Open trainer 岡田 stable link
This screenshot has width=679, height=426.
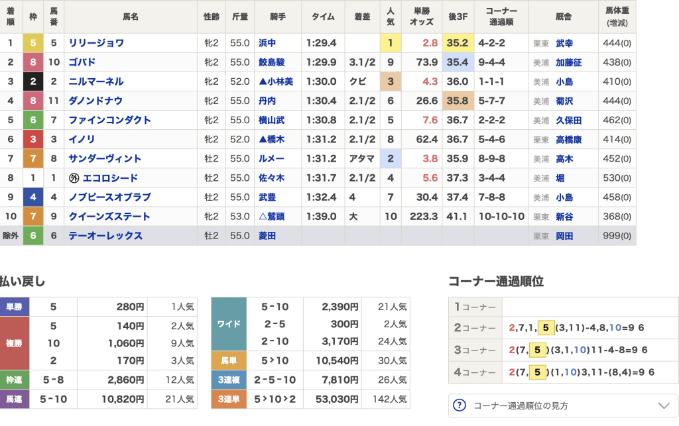[564, 236]
